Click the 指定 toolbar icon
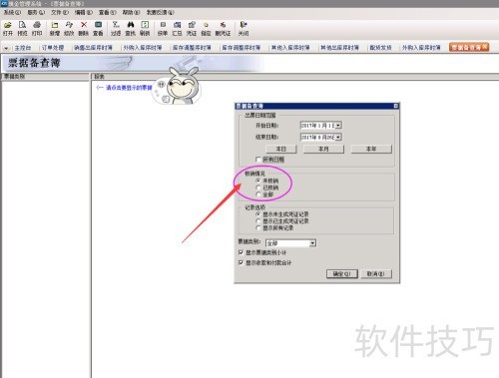The height and width of the screenshot is (378, 499). pyautogui.click(x=206, y=25)
